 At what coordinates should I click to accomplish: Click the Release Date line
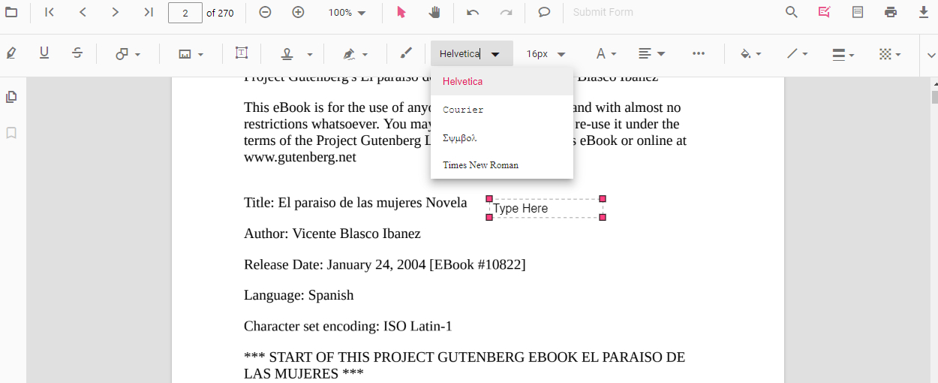coord(384,264)
